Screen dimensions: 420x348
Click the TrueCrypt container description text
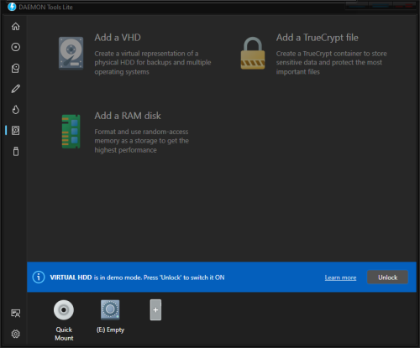(x=332, y=63)
